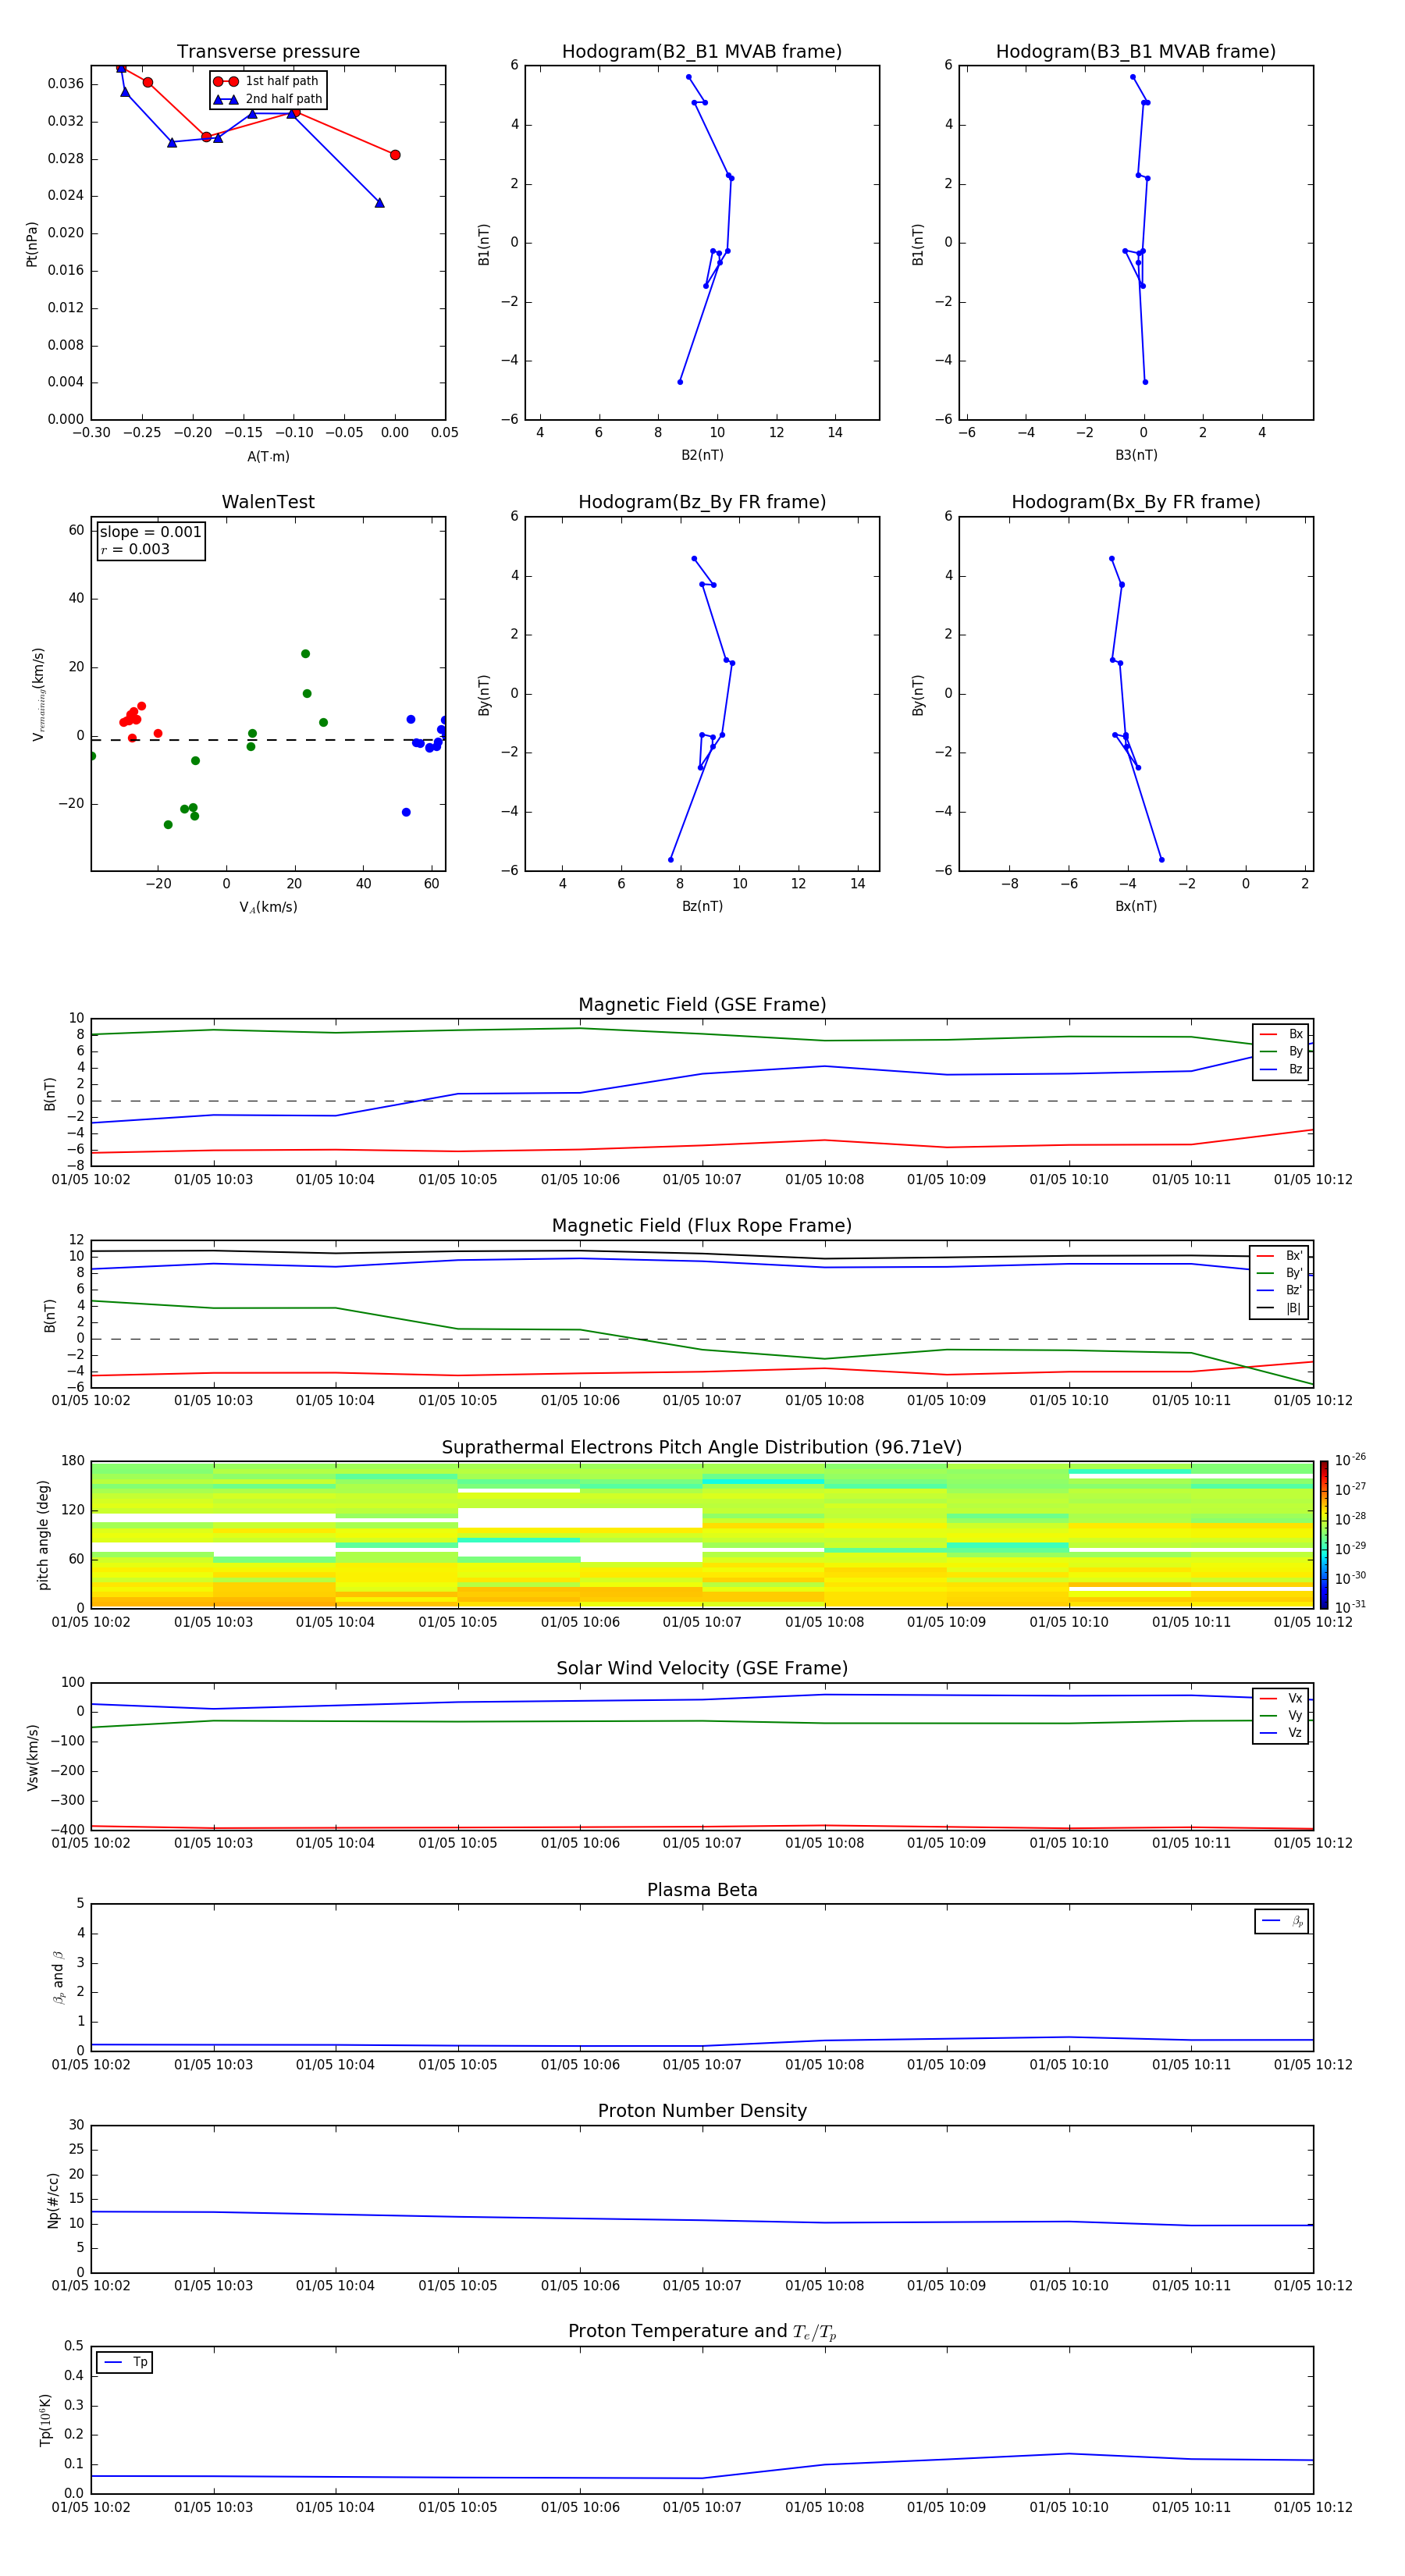This screenshot has width=1405, height=2576.
Task: Click the lowest green point in WalenTest plot
Action: point(168,825)
